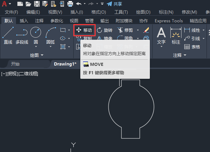Expand the 线性 dimension dropdown arrow

204,30
